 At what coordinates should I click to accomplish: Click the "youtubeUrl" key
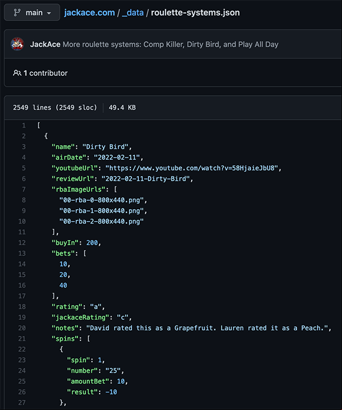(75, 168)
